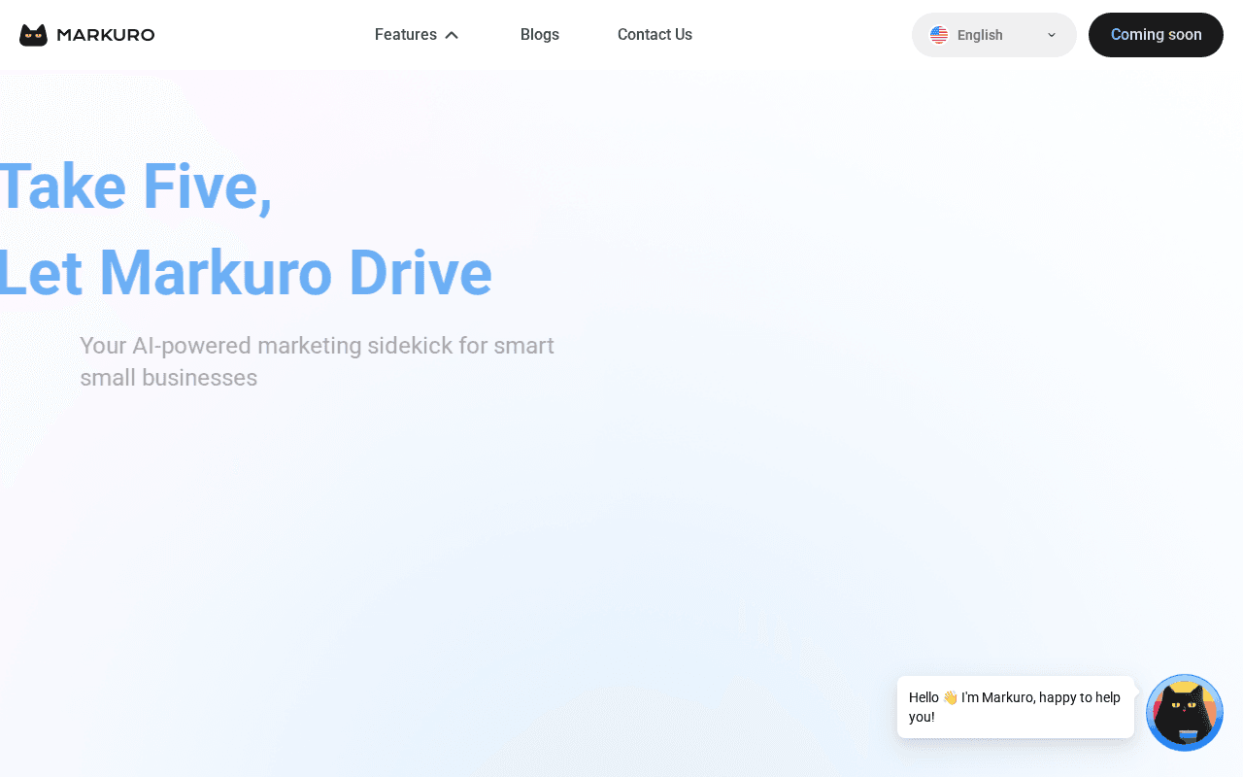1243x777 pixels.
Task: Click the "Your AI-powered marketing sidekick" tagline
Action: pos(317,361)
